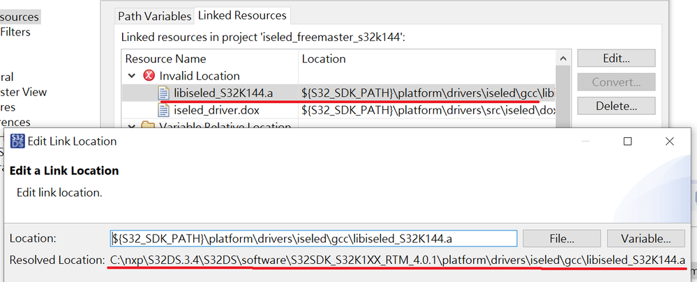Select the Linked Resources tab

click(242, 15)
